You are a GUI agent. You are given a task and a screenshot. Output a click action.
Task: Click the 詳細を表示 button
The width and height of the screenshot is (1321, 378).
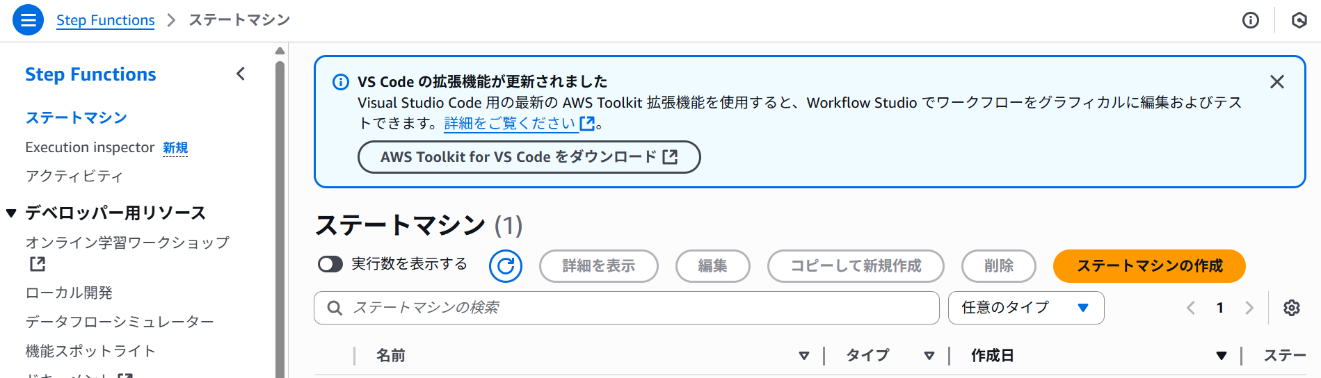599,266
